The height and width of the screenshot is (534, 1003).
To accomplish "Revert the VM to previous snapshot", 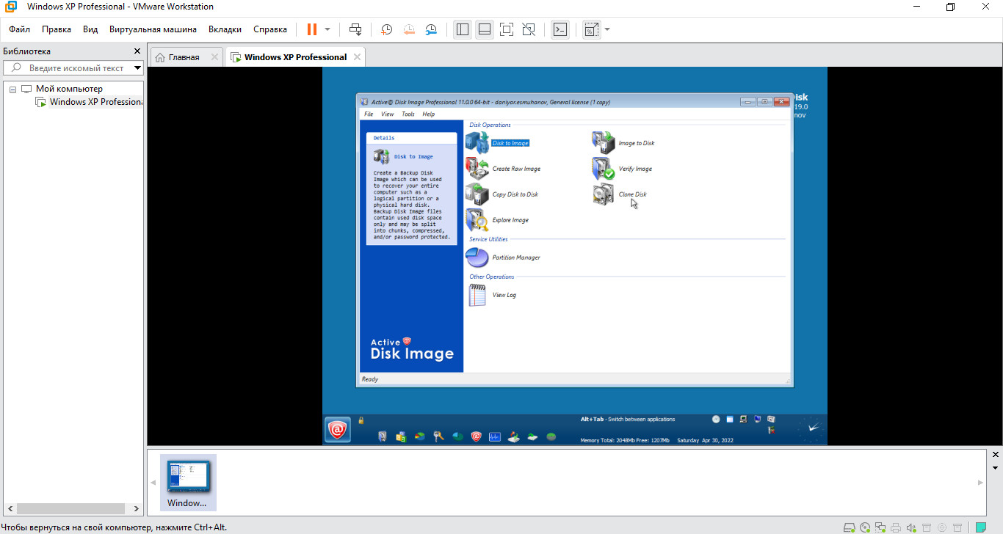I will click(409, 29).
